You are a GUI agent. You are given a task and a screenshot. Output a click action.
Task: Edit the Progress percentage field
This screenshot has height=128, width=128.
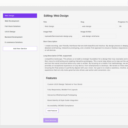(x=123, y=26)
